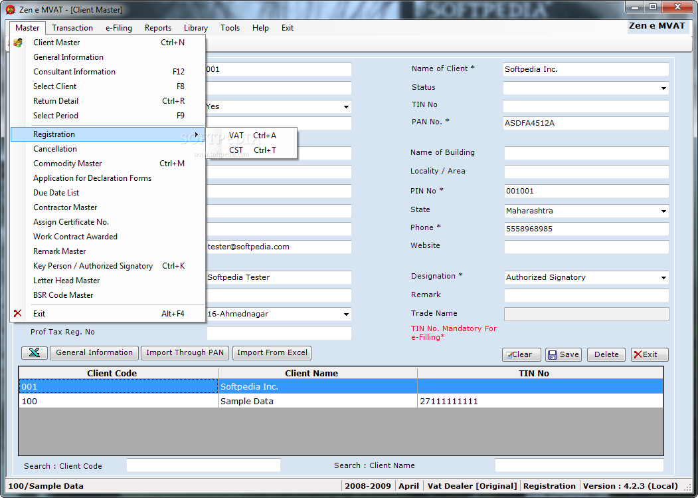Click the Website input field
Screen dimensions: 698x498
[586, 247]
